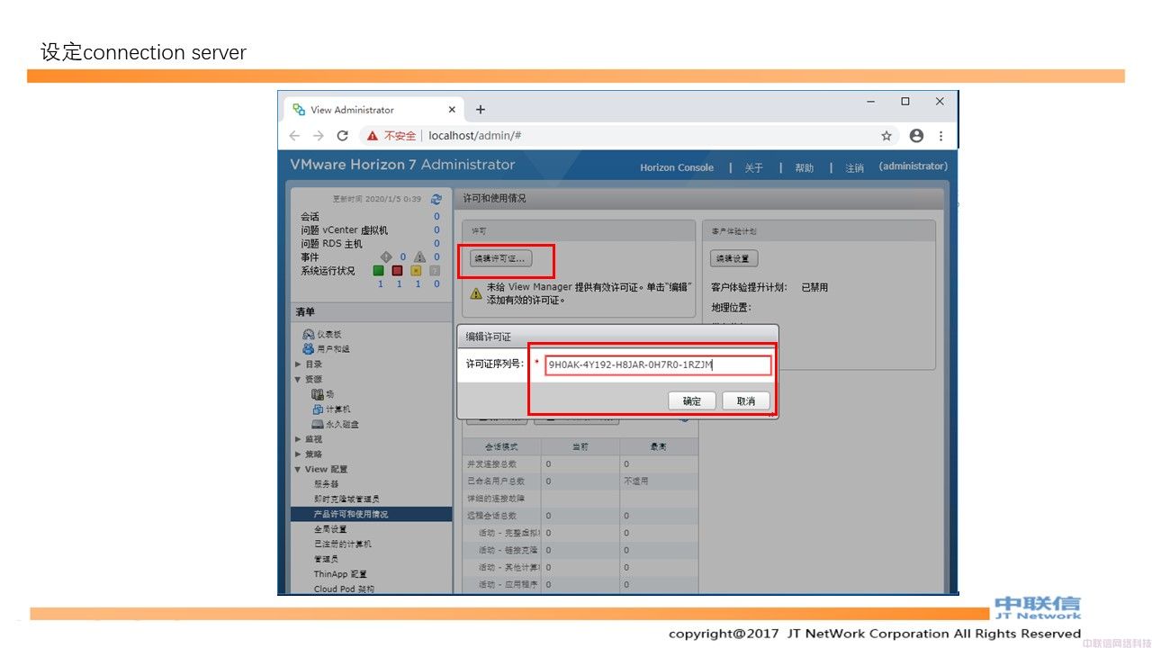1152x648 pixels.
Task: Select the View Administrator browser tab
Action: click(373, 110)
